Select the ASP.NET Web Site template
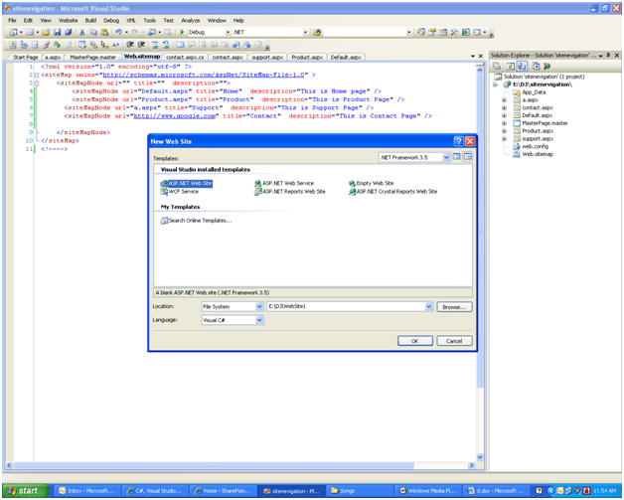Viewport: 624px width, 500px height. 189,184
